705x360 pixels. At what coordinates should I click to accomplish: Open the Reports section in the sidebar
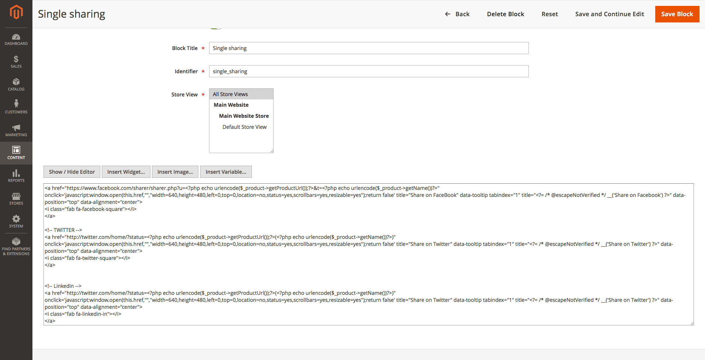(16, 176)
